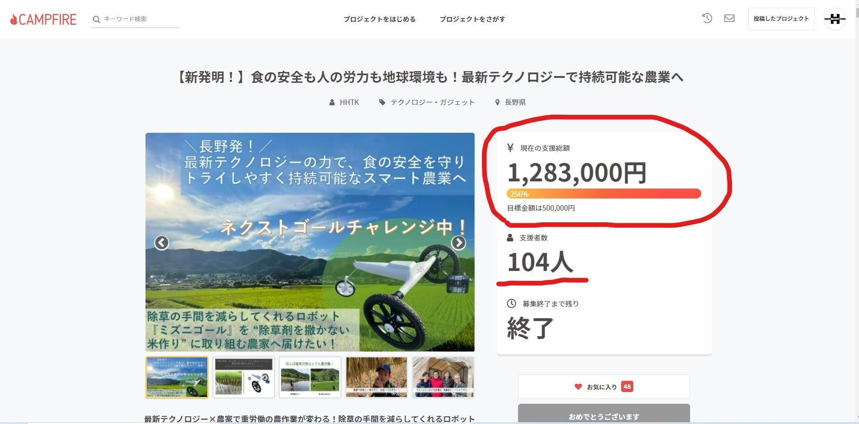
Task: Open プロジェクトをさがす menu item
Action: (x=472, y=19)
